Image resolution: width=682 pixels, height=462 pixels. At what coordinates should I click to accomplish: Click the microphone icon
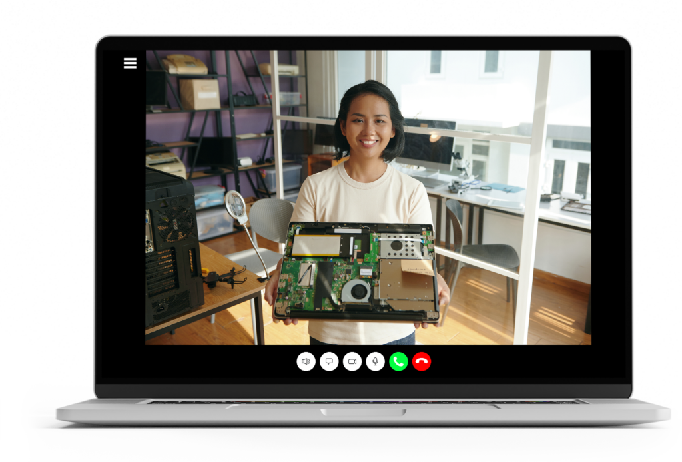click(x=376, y=361)
